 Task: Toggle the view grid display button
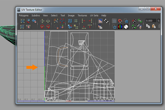tap(114, 21)
